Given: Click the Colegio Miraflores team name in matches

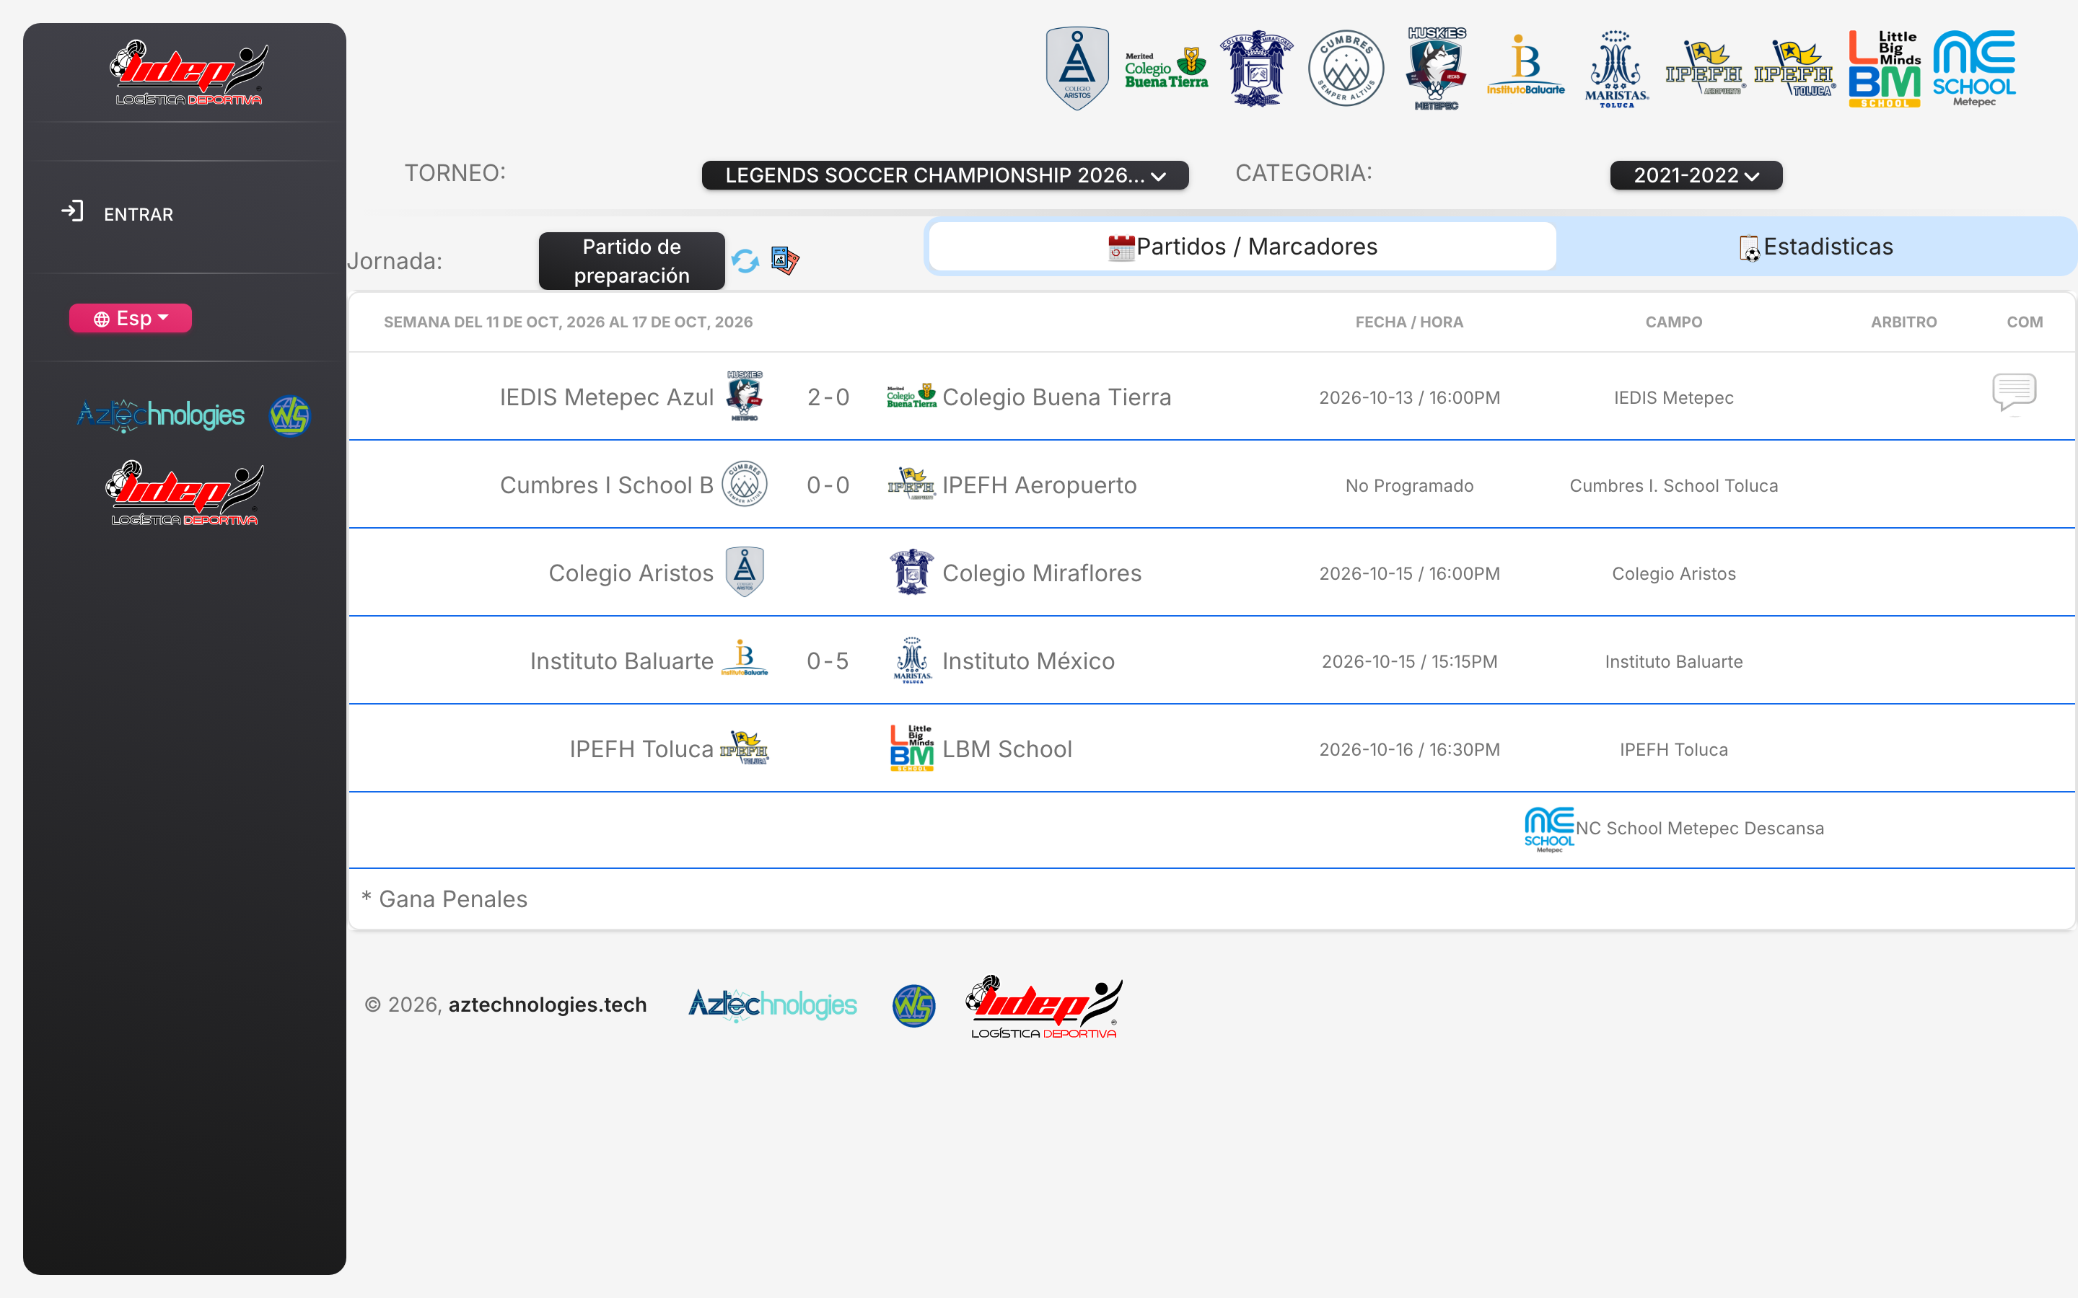Looking at the screenshot, I should click(1042, 573).
